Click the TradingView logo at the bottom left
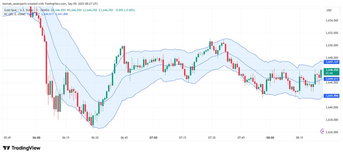343x155 pixels. tap(21, 148)
